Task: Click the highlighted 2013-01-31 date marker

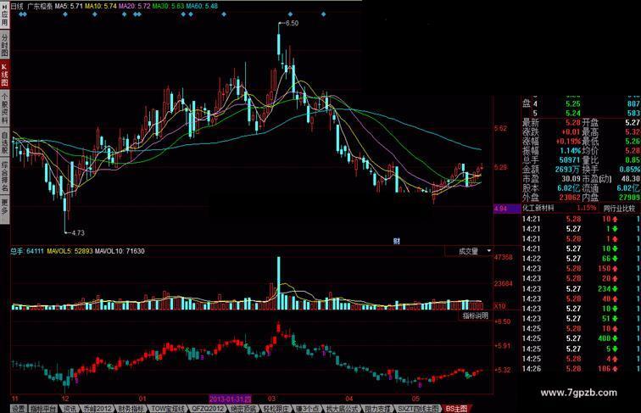Action: click(230, 399)
